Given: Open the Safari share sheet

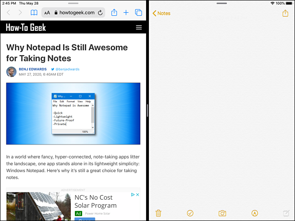Looking at the screenshot, I should [x=114, y=12].
